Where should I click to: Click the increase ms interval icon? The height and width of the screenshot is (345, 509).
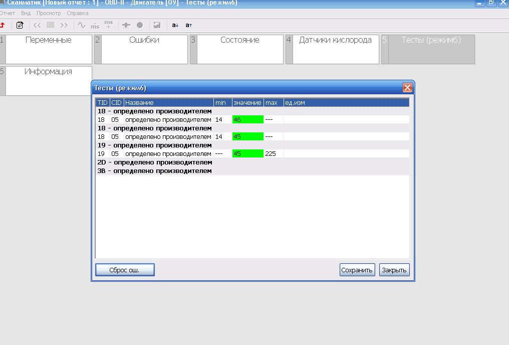tap(109, 25)
